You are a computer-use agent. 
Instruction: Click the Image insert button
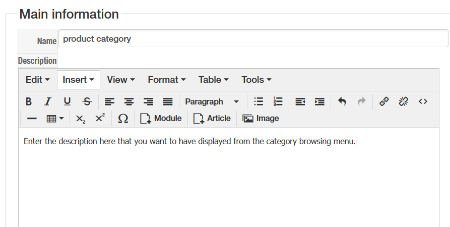261,119
